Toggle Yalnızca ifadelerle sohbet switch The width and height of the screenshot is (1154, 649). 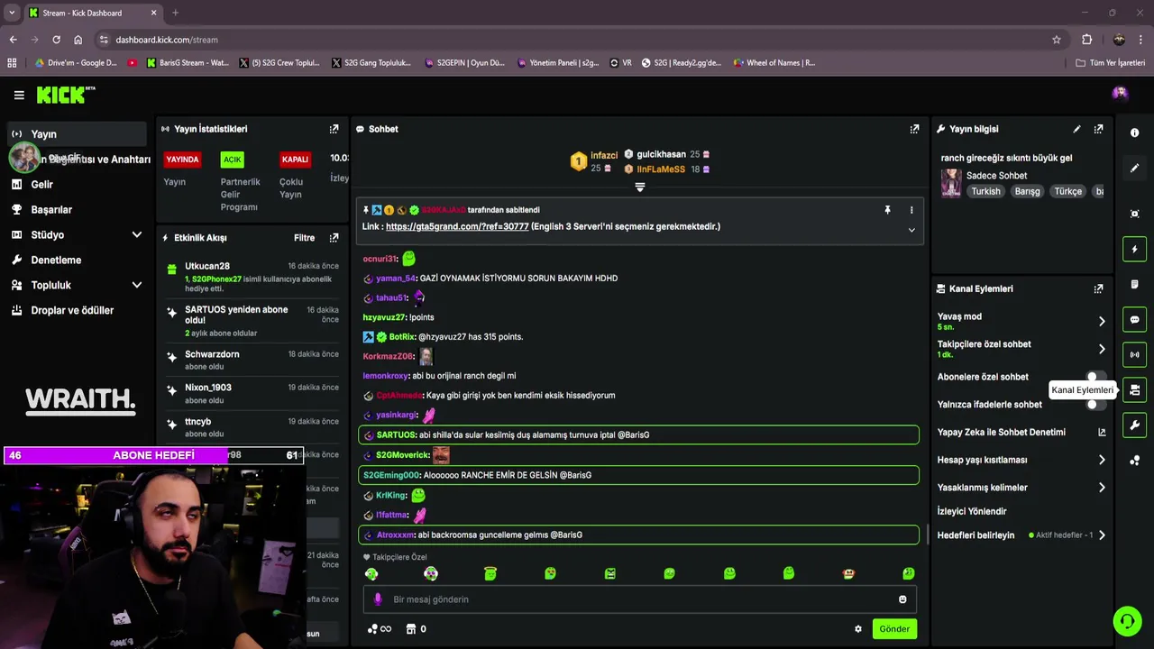coord(1095,405)
